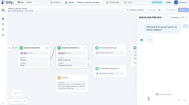Image resolution: width=189 pixels, height=105 pixels.
Task: Switch to the Knowledge tab
Action: pyautogui.click(x=113, y=2)
